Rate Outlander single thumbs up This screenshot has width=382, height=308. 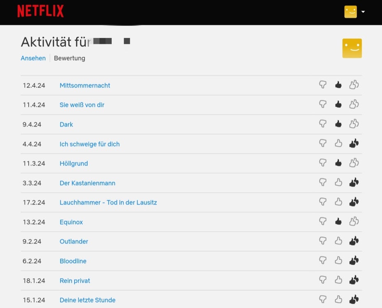(x=338, y=241)
